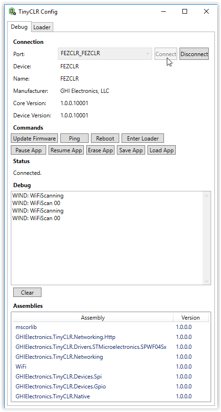This screenshot has width=221, height=412.
Task: Click version 1.0.0.0 of WiFi assembly
Action: (184, 367)
